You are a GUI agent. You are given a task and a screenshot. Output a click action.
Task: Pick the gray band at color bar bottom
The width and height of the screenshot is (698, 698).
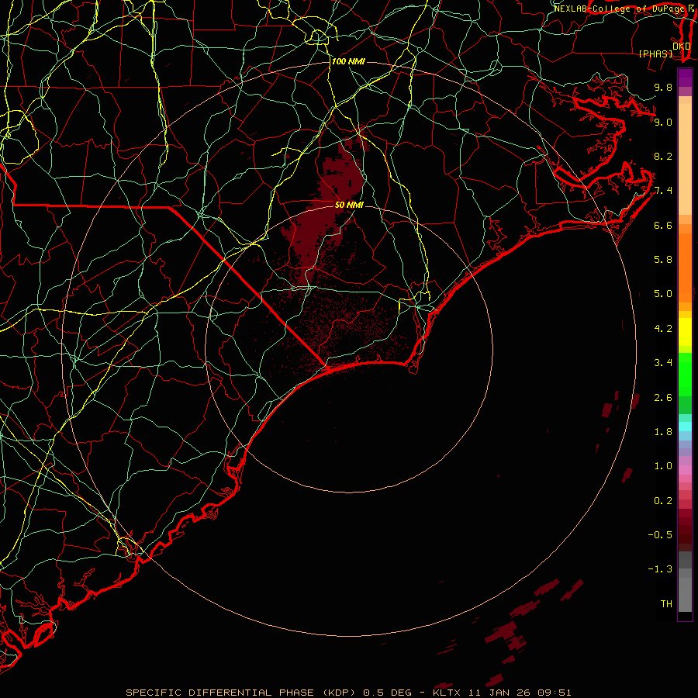click(685, 594)
